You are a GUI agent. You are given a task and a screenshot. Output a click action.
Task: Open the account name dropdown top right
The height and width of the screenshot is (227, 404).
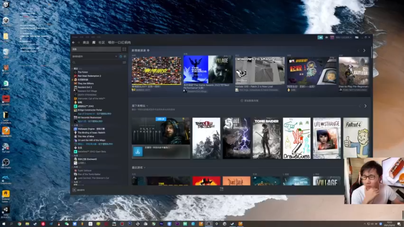(x=343, y=37)
